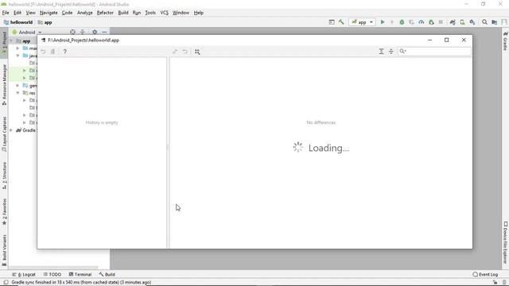Open the Terminal tool window tab

[80, 274]
